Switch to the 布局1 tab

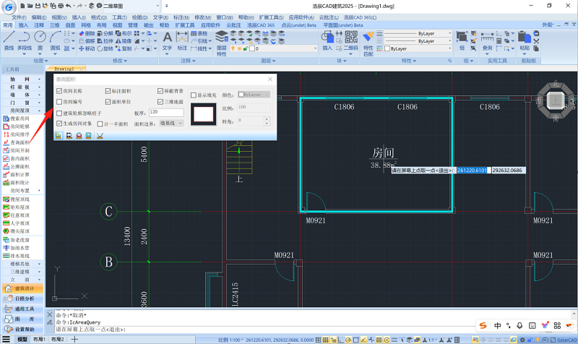(x=39, y=339)
